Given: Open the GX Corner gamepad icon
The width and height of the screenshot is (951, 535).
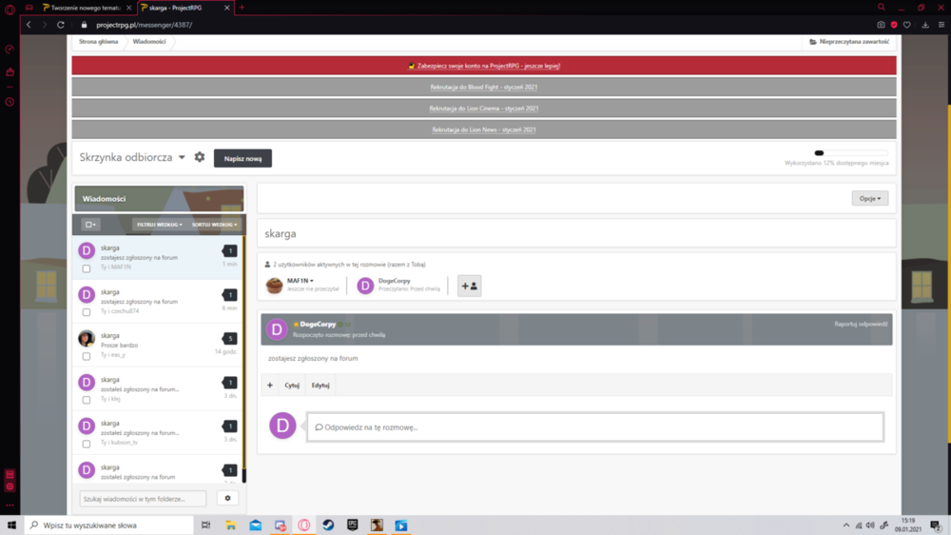Looking at the screenshot, I should tap(29, 8).
